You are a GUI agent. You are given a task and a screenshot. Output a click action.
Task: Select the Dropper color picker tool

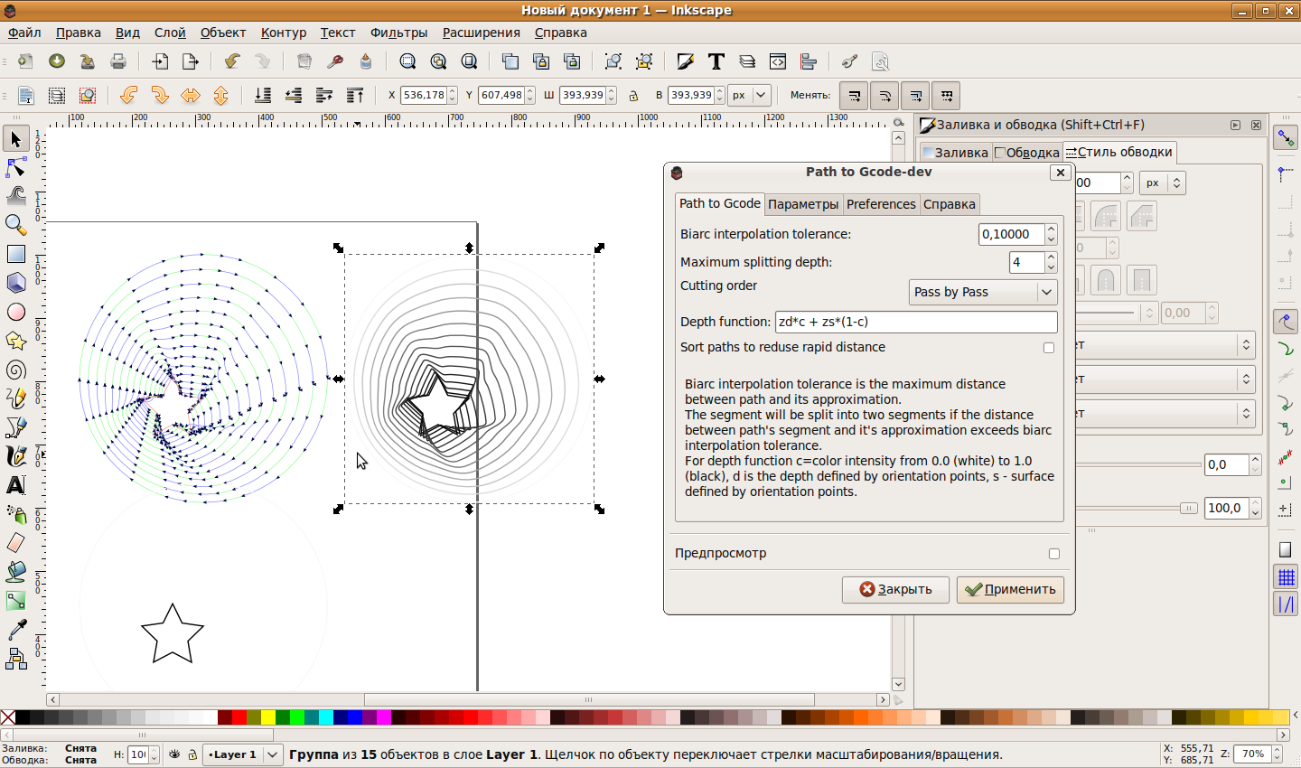click(x=15, y=630)
